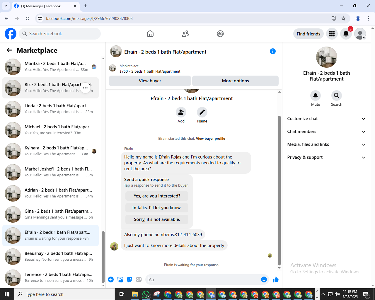375x300 pixels.
Task: Go back with Marketplace back arrow
Action: (x=9, y=50)
